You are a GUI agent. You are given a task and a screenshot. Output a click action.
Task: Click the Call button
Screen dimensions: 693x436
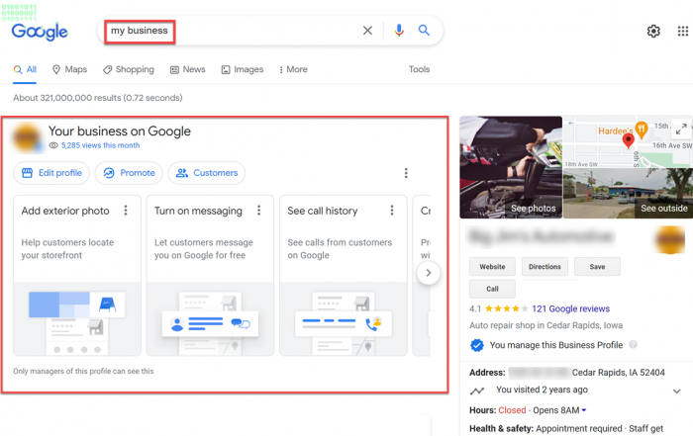coord(492,289)
